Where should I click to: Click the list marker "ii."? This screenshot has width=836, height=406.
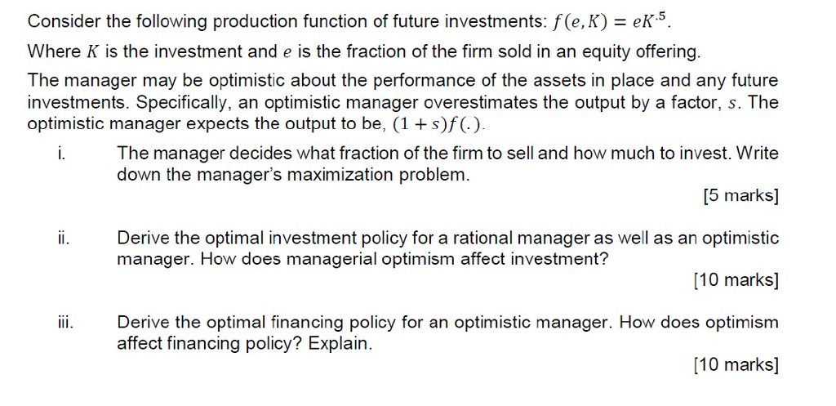64,238
